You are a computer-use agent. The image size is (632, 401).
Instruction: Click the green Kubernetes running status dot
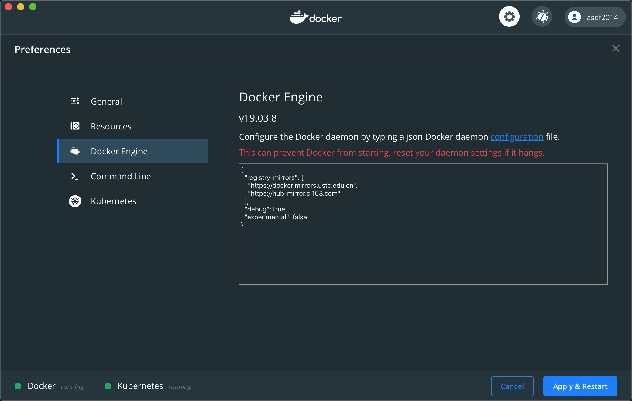tap(108, 386)
